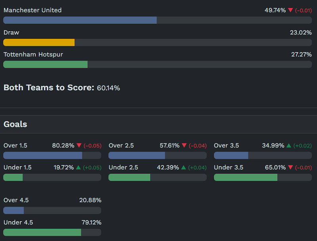The image size is (317, 241).
Task: Click the Both Teams to Score label
Action: pos(49,88)
